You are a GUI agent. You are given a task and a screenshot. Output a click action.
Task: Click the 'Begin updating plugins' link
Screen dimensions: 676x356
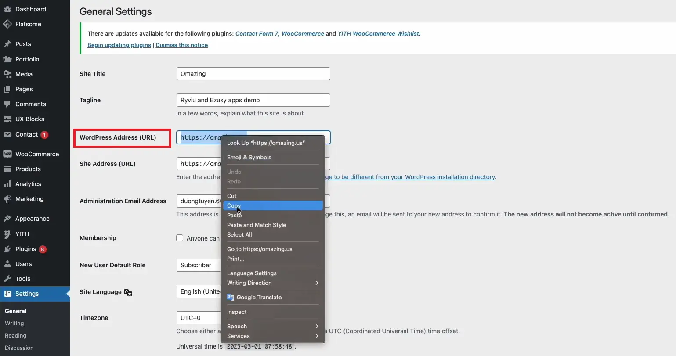click(x=119, y=45)
